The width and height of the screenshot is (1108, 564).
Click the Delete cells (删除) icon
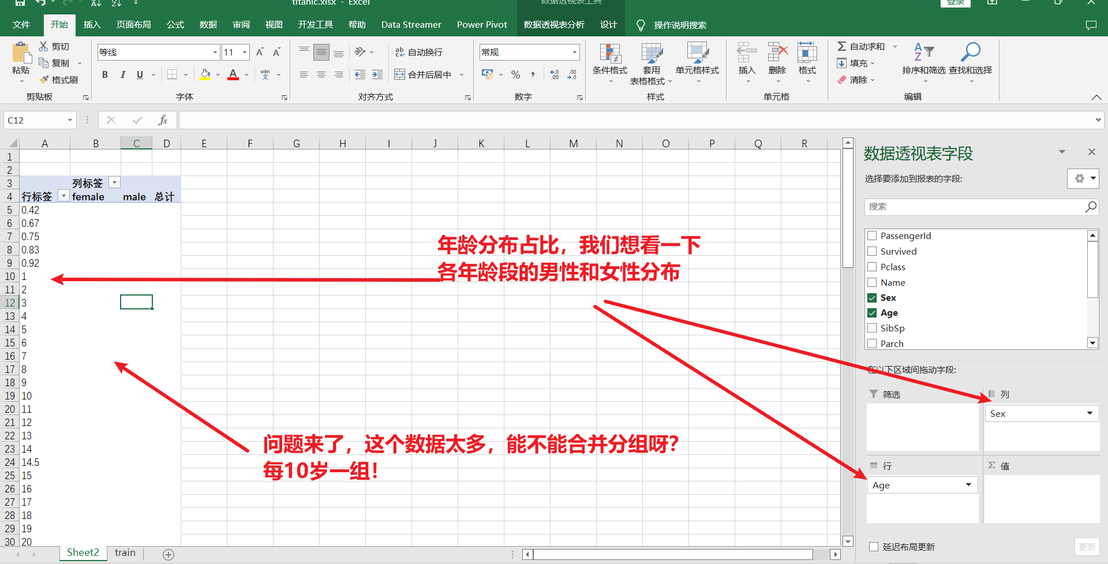click(x=777, y=53)
